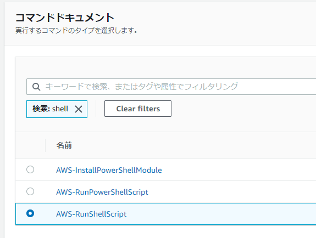Click the section description text below the heading
This screenshot has width=316, height=238.
76,31
